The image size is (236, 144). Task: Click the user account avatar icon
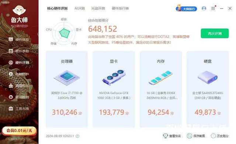point(204,8)
